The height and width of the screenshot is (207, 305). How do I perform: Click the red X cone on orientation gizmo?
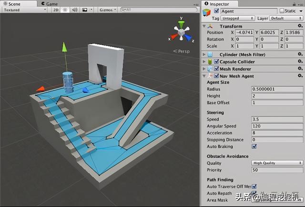[x=174, y=37]
